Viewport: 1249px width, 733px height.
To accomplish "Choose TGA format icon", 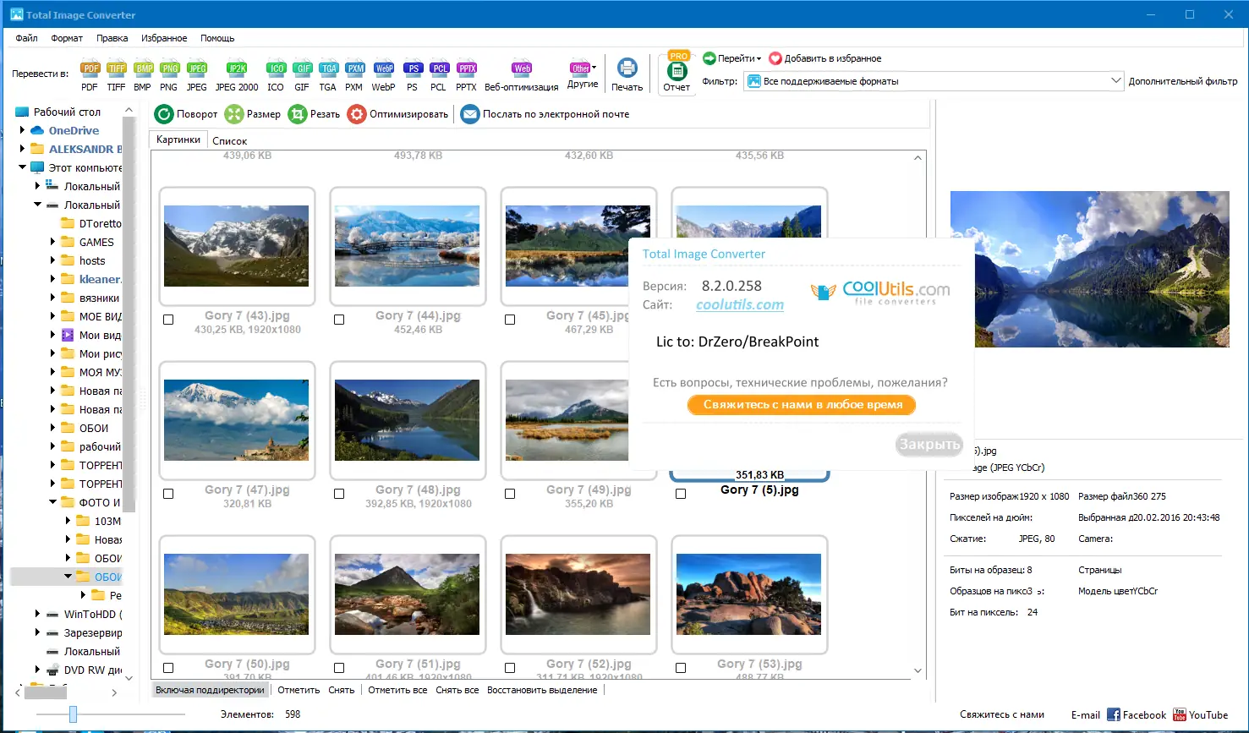I will point(328,74).
